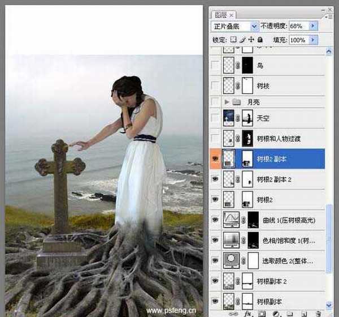The image size is (339, 317).
Task: Click the lock all padlock icon
Action: (259, 40)
